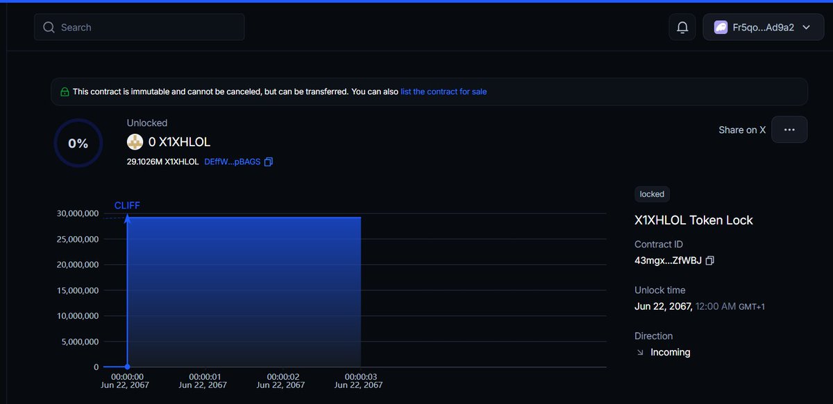The width and height of the screenshot is (833, 404).
Task: Click the magnifier icon in search
Action: point(49,28)
